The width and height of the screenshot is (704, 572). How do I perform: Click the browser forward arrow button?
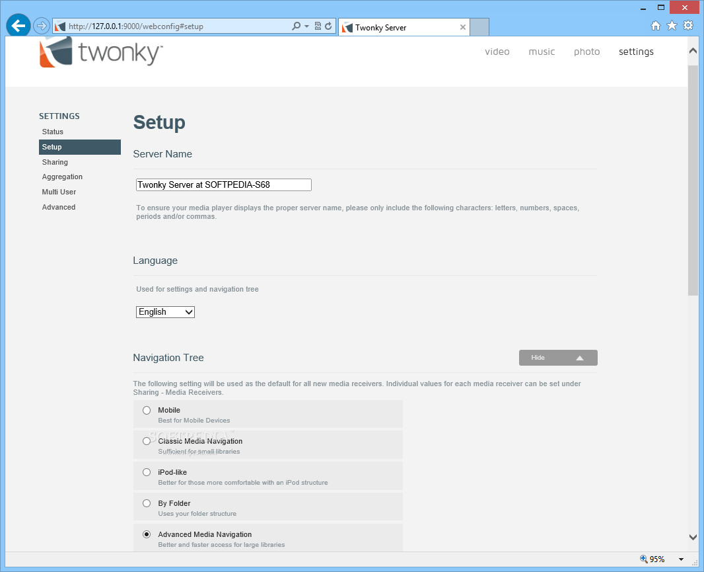coord(42,26)
